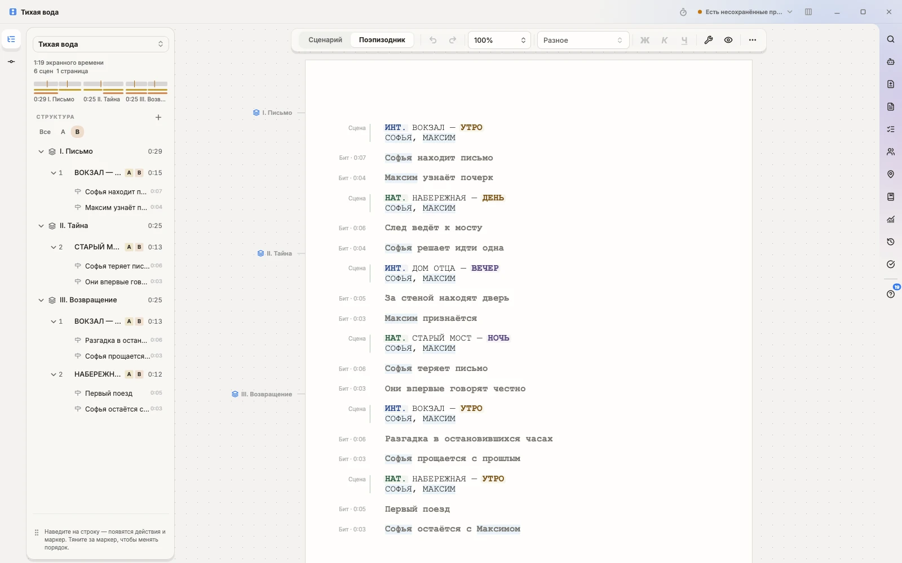Click the timer icon in title bar

[683, 12]
